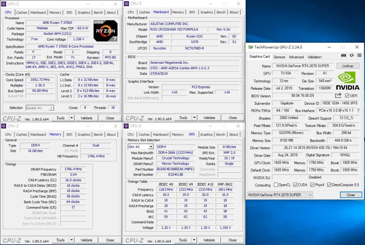The image size is (365, 245).
Task: Click the Module Manuf. value "Crucial Technology"
Action: pos(175,158)
